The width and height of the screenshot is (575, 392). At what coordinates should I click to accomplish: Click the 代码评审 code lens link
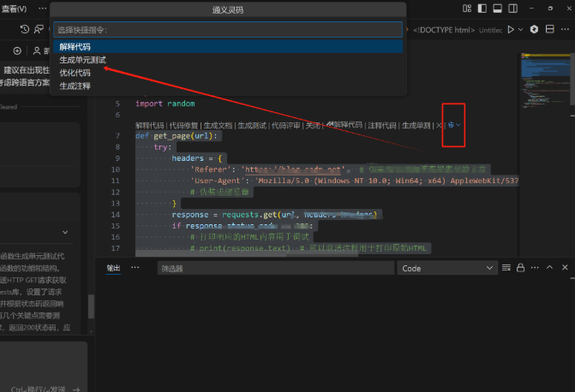(285, 126)
